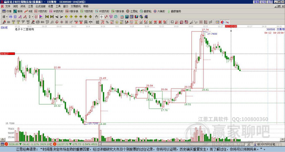
Task: Open the 行情 quotes view
Action: [7, 11]
